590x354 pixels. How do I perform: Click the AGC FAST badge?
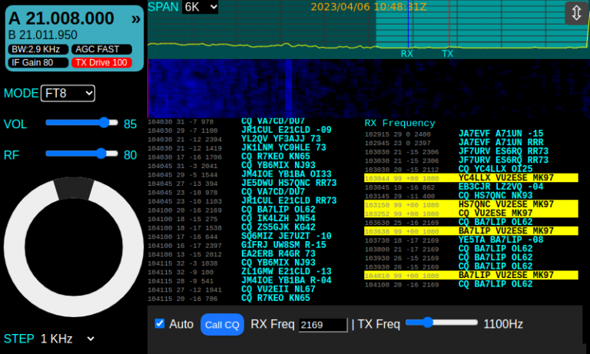101,49
